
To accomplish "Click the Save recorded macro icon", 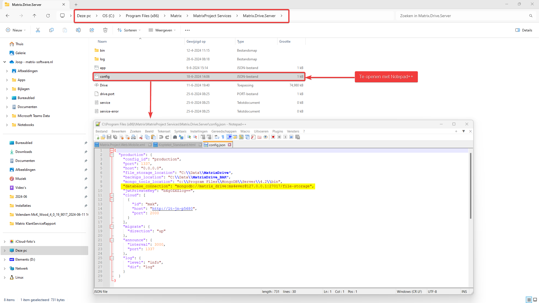I will pyautogui.click(x=297, y=137).
